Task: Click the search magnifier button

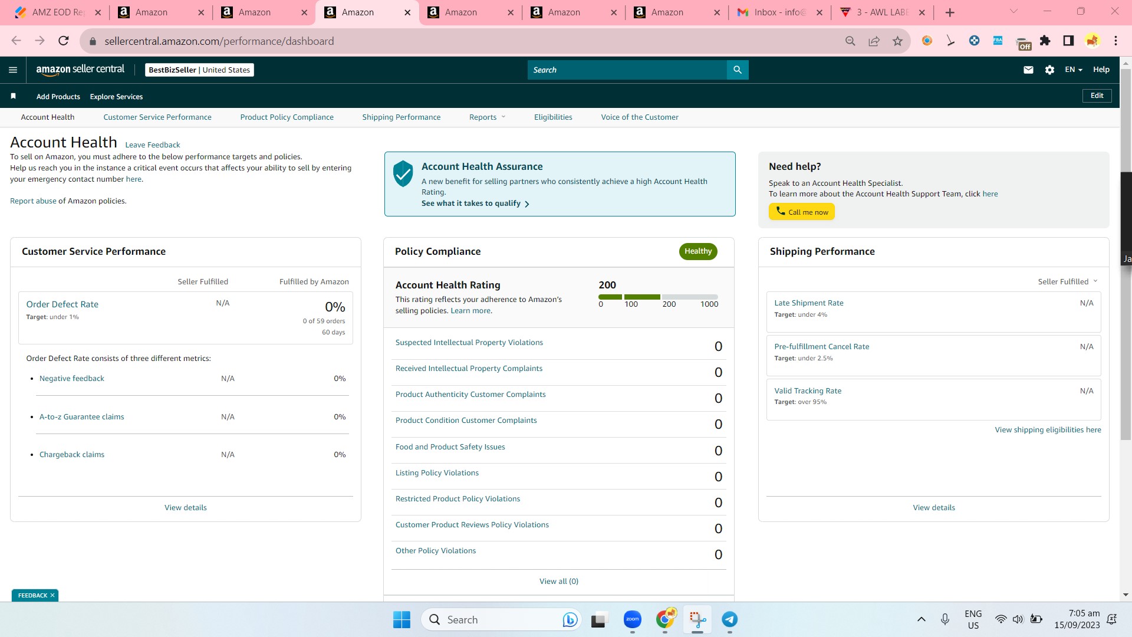Action: (738, 70)
